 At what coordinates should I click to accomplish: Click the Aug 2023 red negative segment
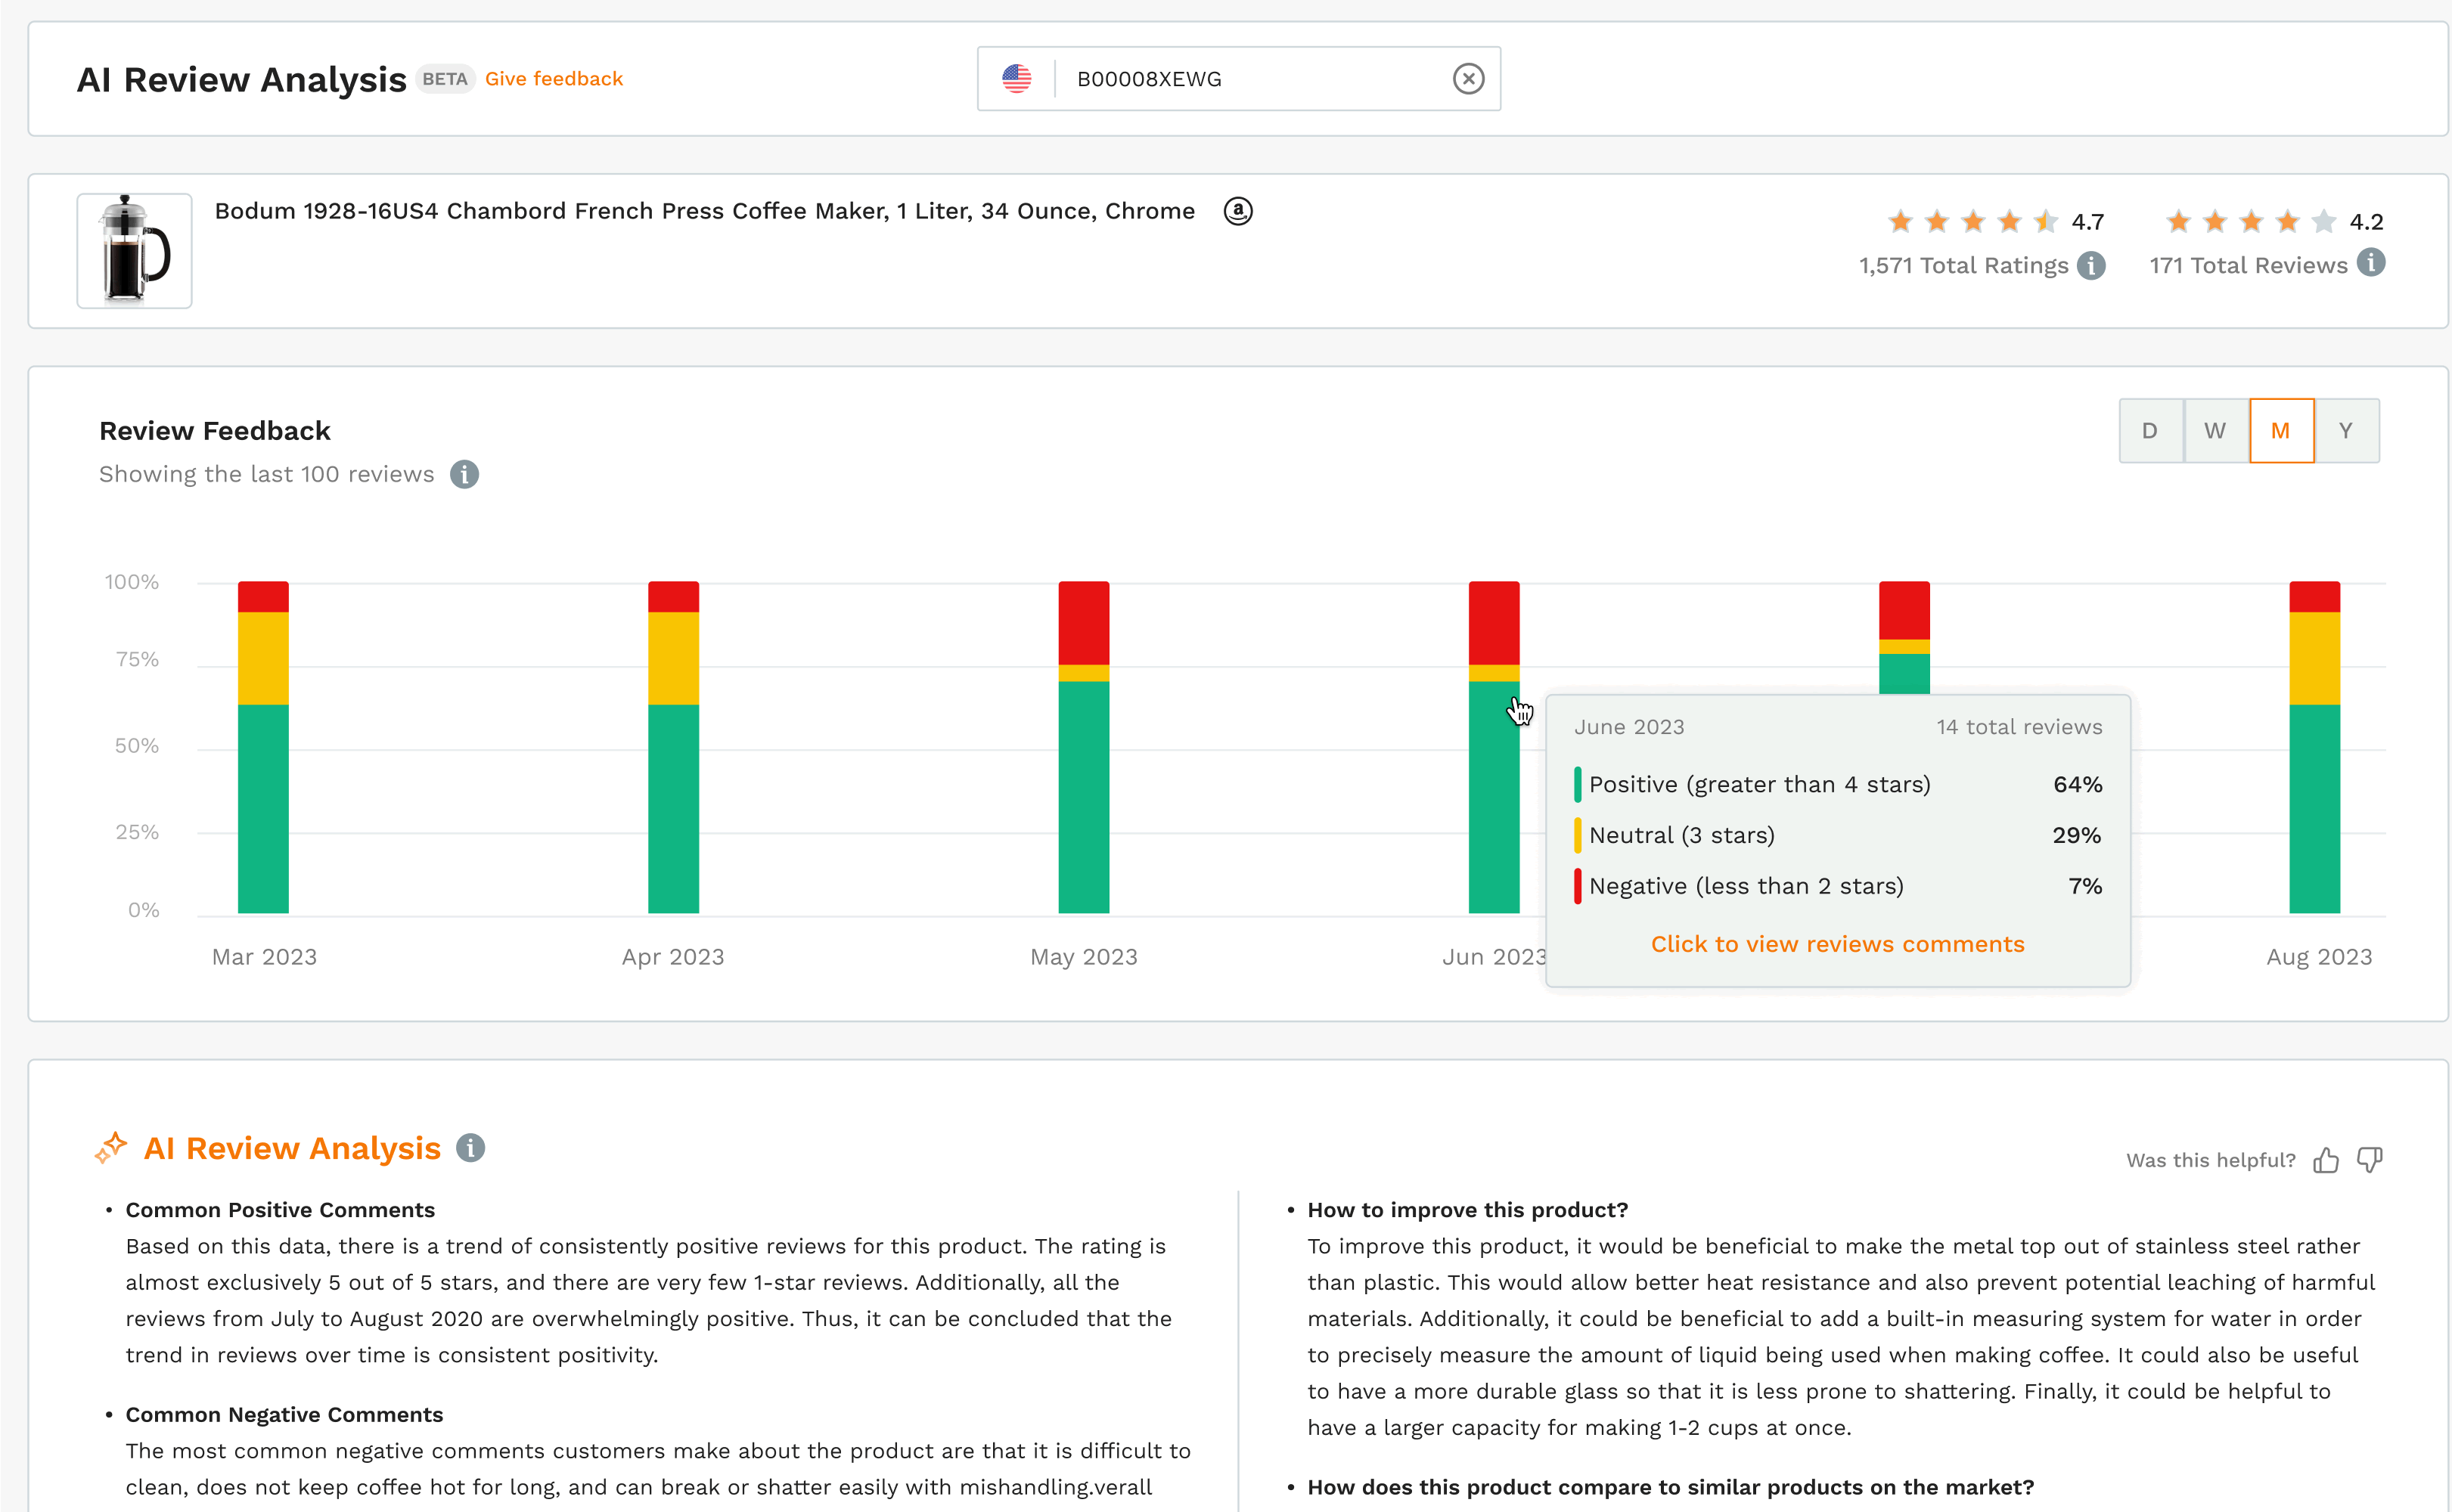[2314, 596]
